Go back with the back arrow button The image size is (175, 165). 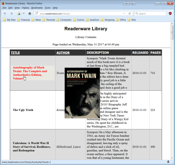(x=5, y=14)
